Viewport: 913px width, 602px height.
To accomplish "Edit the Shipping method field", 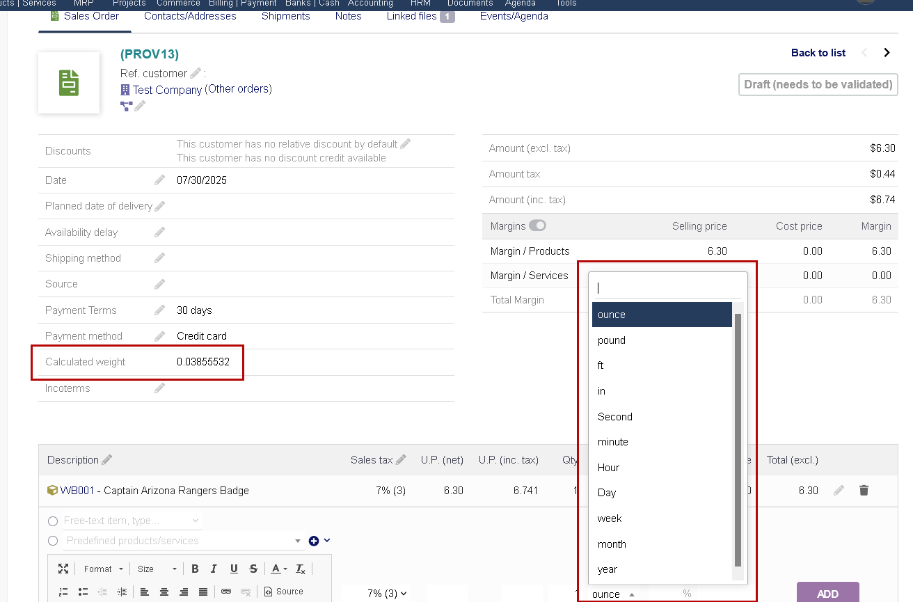I will click(x=159, y=258).
